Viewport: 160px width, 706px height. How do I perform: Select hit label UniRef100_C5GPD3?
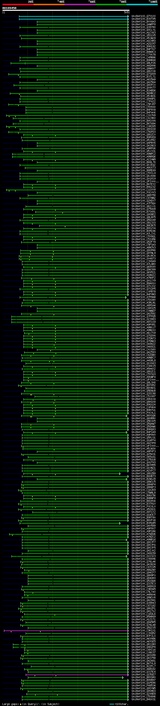(x=143, y=132)
